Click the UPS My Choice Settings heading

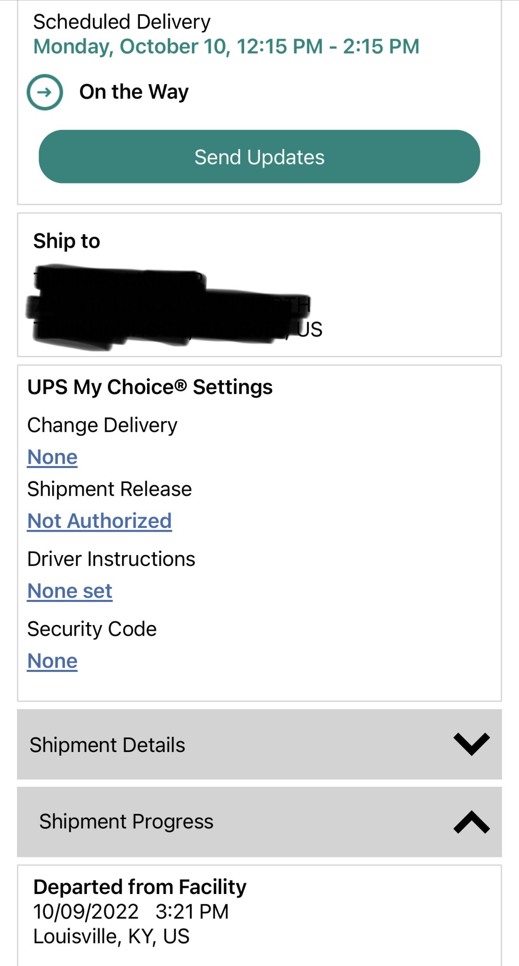[x=150, y=387]
